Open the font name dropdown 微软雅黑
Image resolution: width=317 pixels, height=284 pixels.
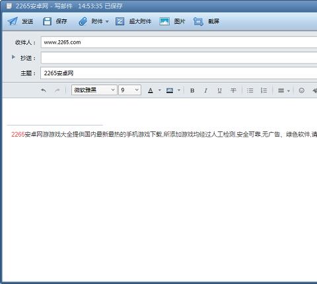pyautogui.click(x=94, y=90)
